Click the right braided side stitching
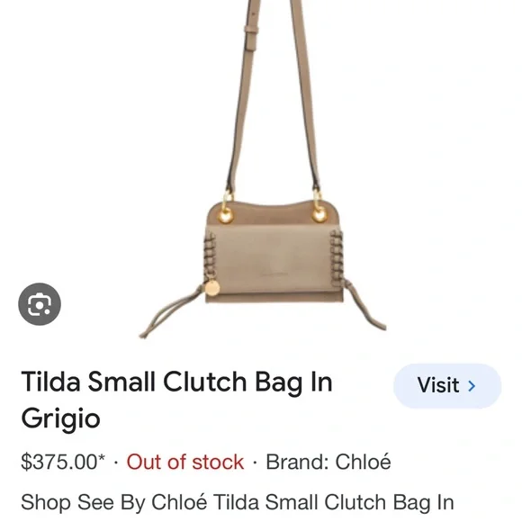The width and height of the screenshot is (522, 522). coord(337,256)
